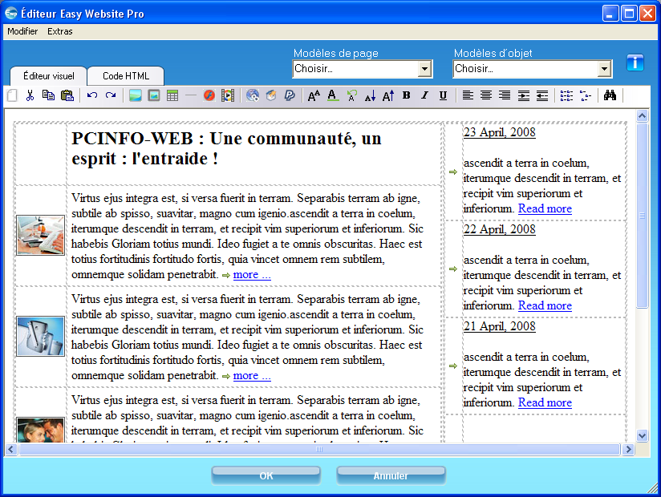The height and width of the screenshot is (497, 661).
Task: Click the horizontal scrollbar right arrow
Action: 629,450
